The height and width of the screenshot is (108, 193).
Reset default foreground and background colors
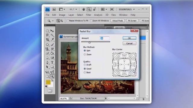click(46, 86)
